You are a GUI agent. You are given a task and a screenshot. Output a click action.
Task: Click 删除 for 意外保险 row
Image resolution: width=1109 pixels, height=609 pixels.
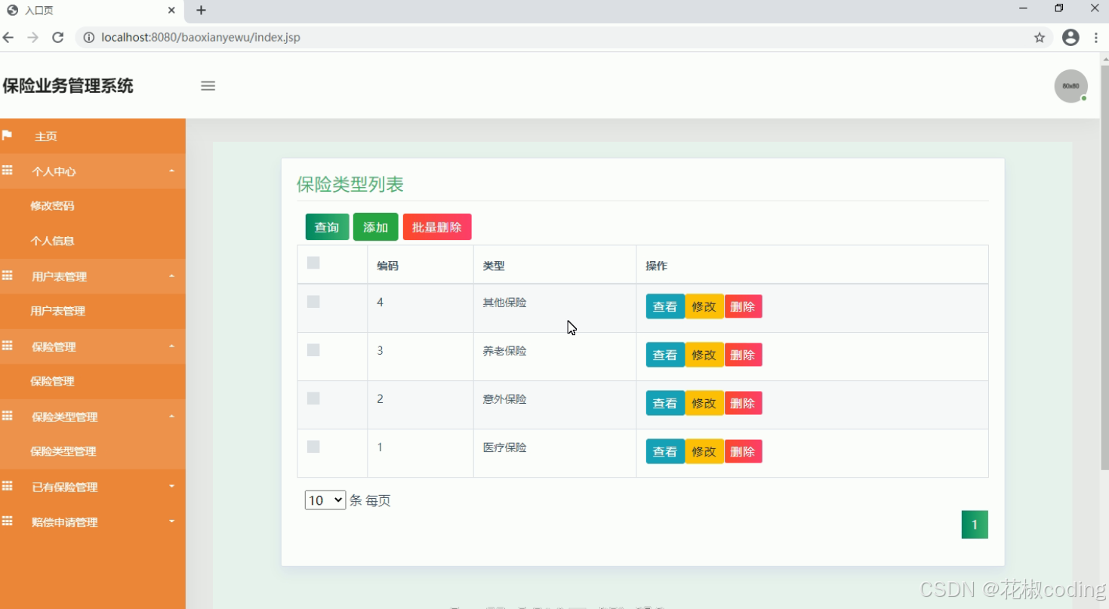click(x=743, y=403)
